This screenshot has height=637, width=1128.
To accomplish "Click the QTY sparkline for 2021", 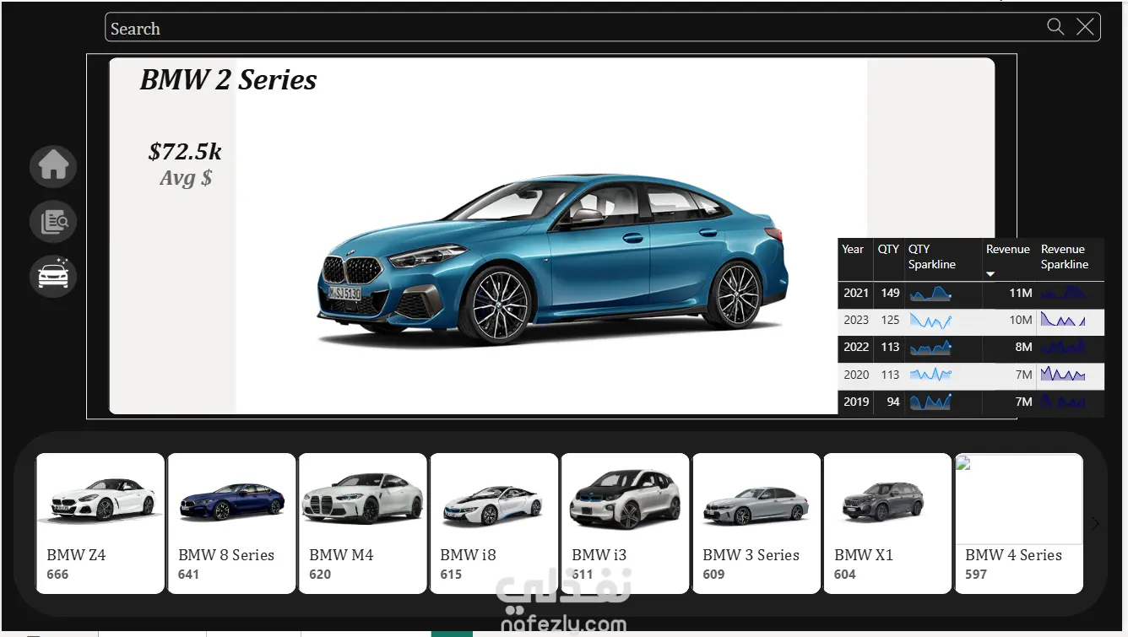I will 930,294.
